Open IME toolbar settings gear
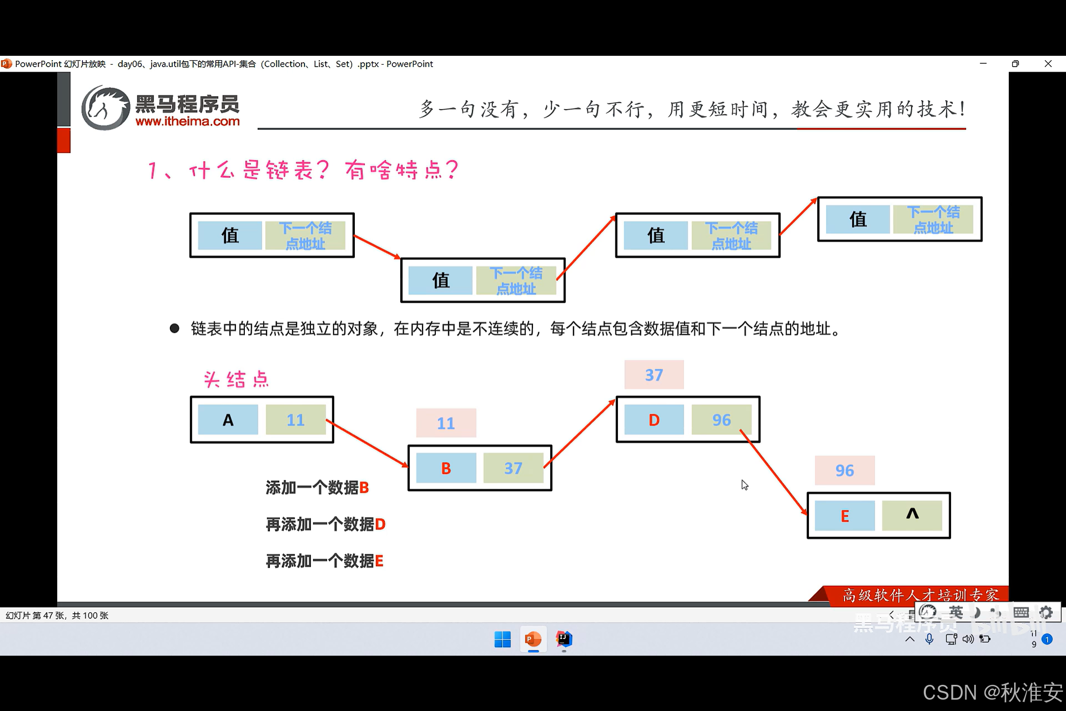 pos(1046,613)
